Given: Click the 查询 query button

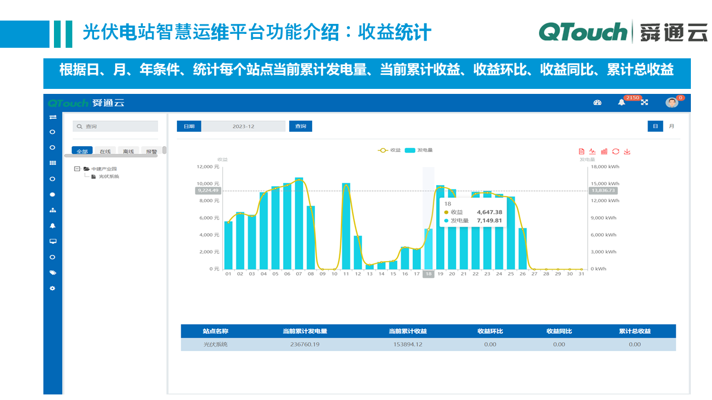Looking at the screenshot, I should (300, 126).
